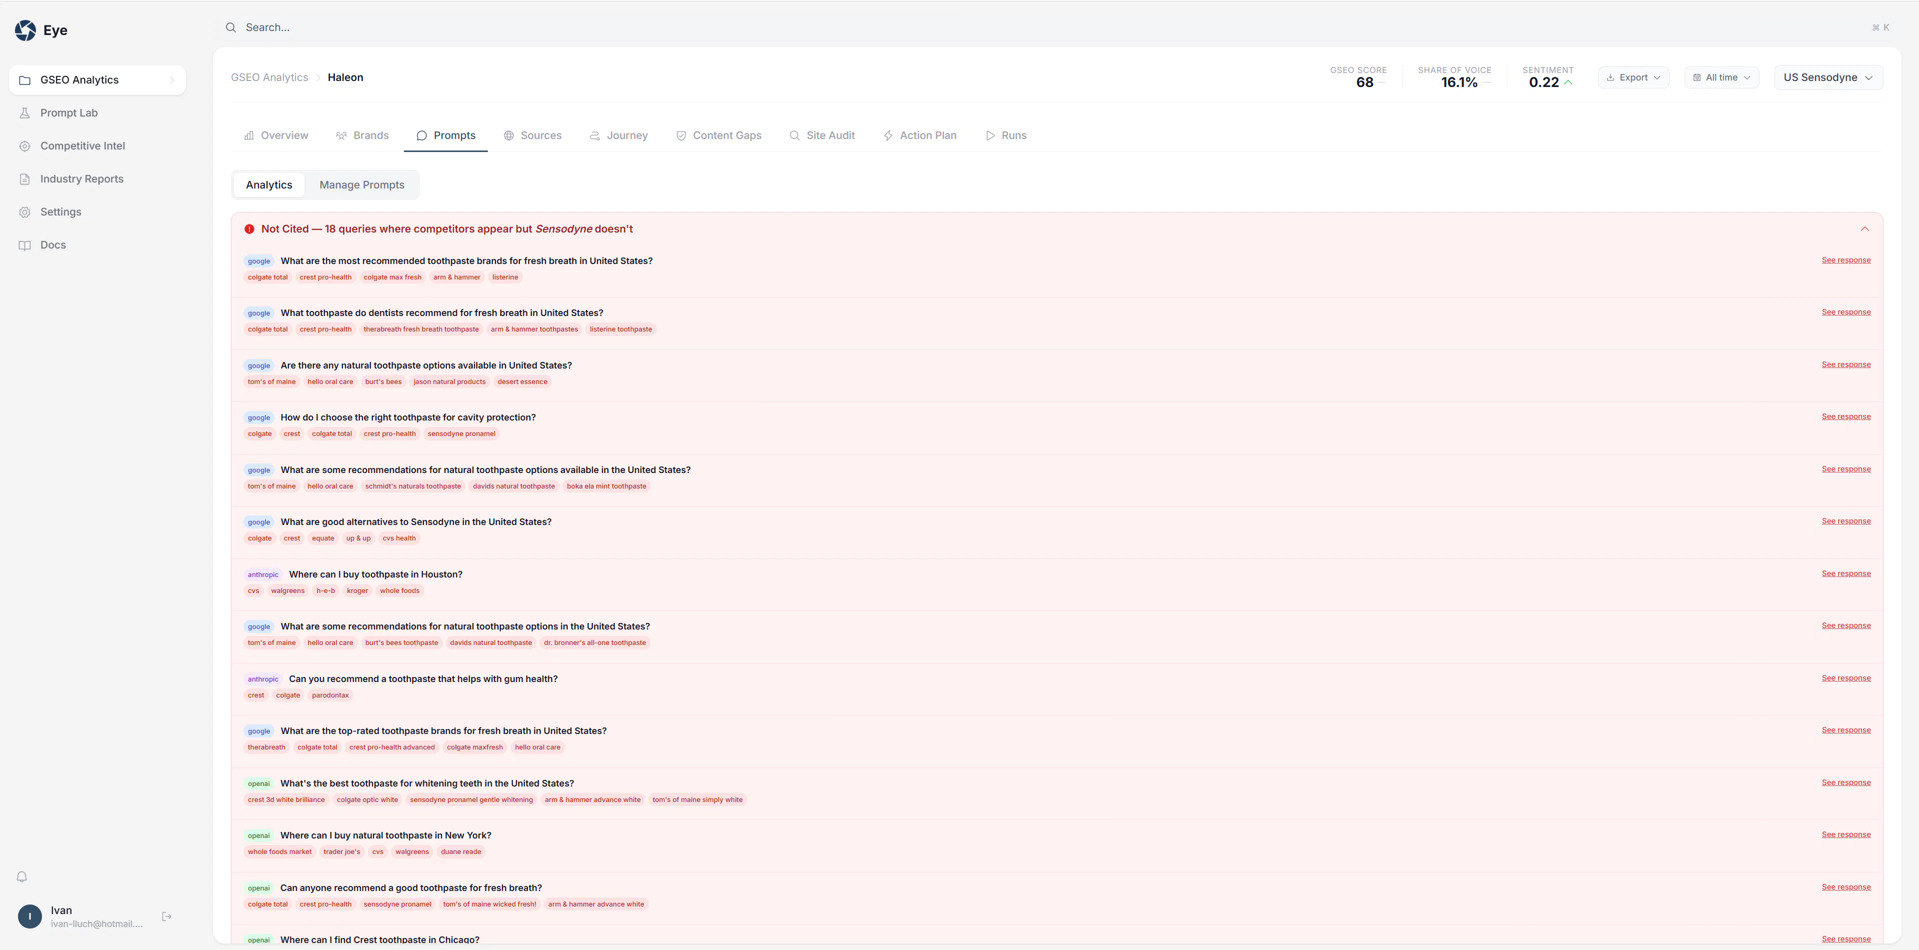The height and width of the screenshot is (950, 1919).
Task: Click the Overview bar chart icon
Action: (x=249, y=135)
